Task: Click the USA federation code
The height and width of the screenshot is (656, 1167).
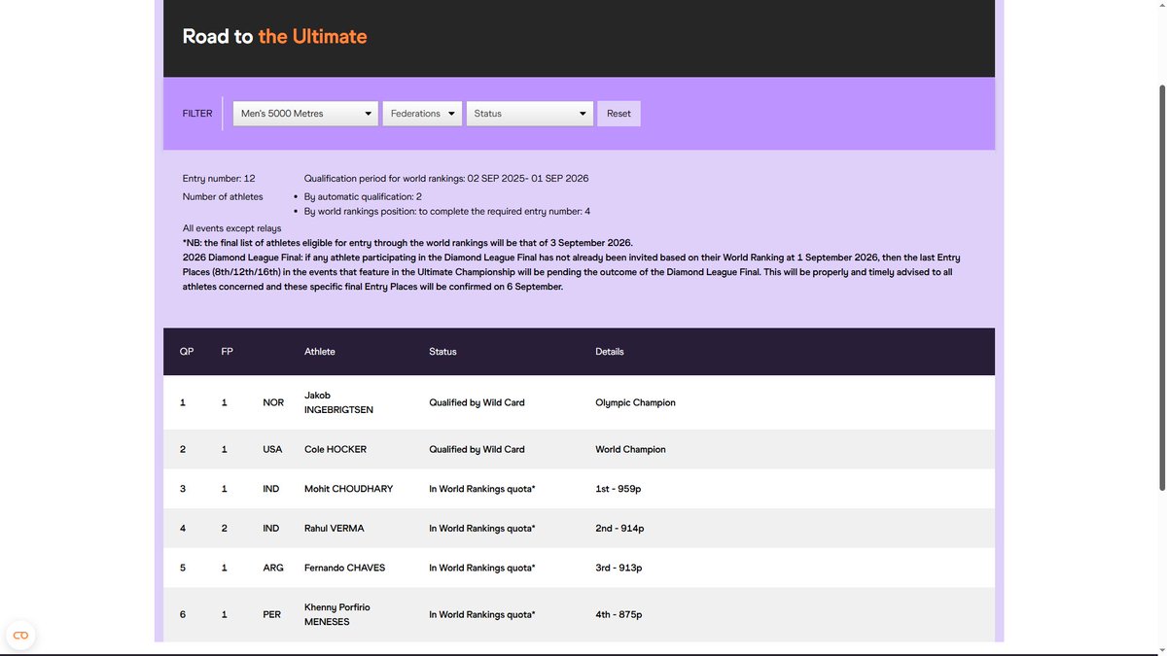Action: click(272, 449)
